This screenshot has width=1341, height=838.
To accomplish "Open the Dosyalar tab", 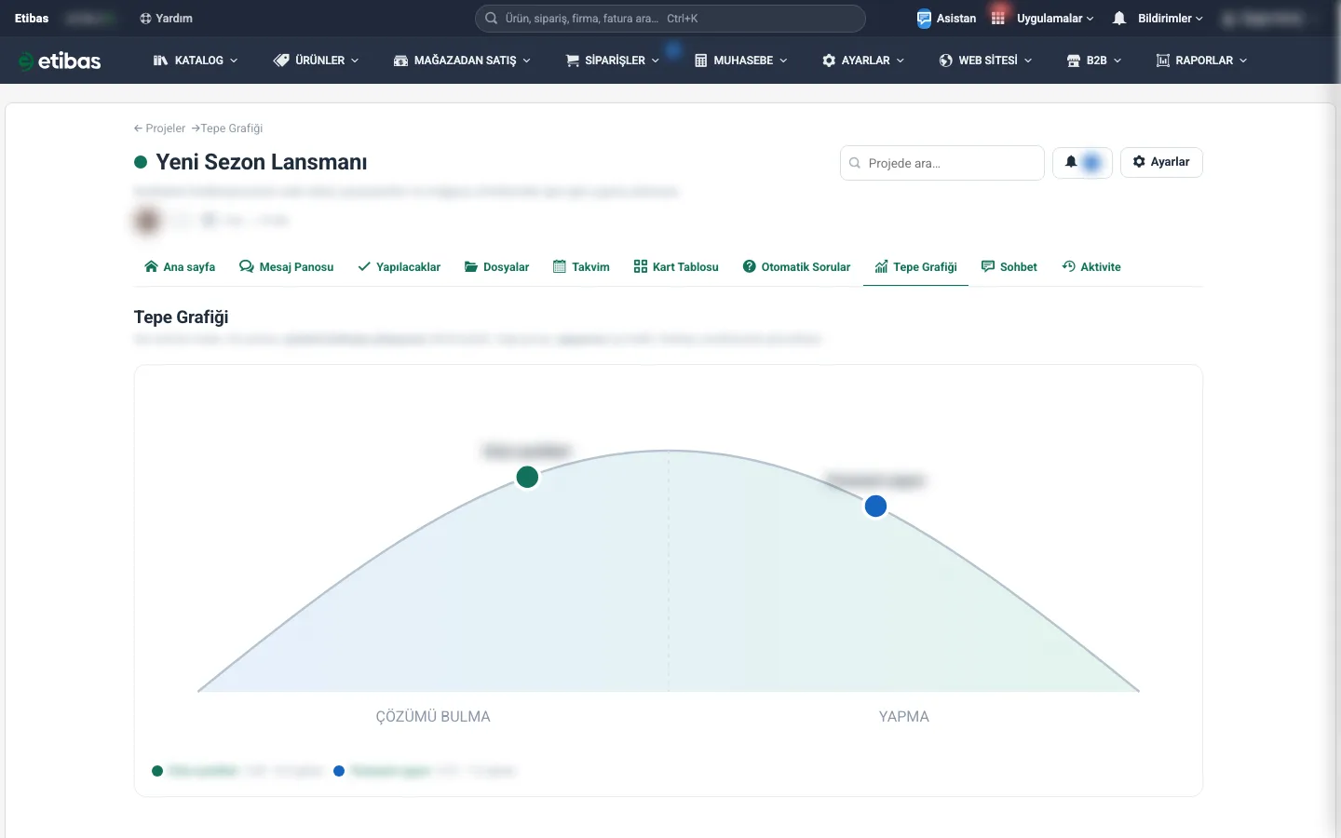I will [x=496, y=267].
